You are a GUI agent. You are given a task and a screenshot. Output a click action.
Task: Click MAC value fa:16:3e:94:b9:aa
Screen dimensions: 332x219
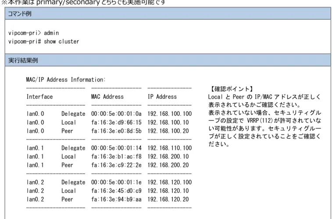pyautogui.click(x=116, y=199)
